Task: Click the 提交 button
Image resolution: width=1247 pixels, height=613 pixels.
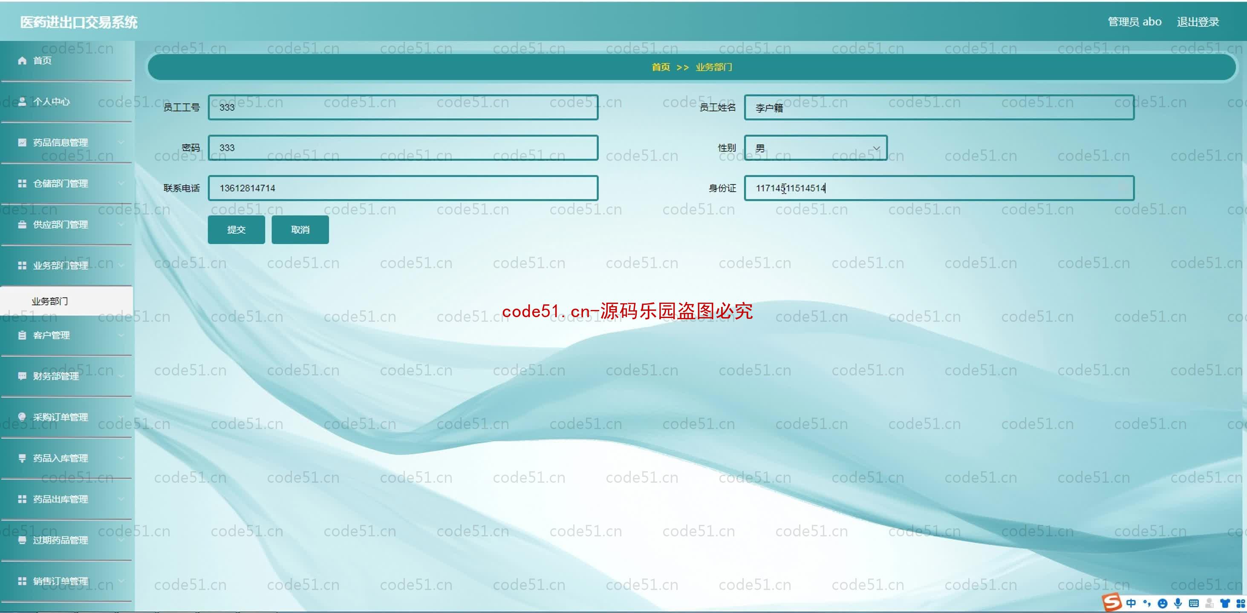Action: (x=235, y=229)
